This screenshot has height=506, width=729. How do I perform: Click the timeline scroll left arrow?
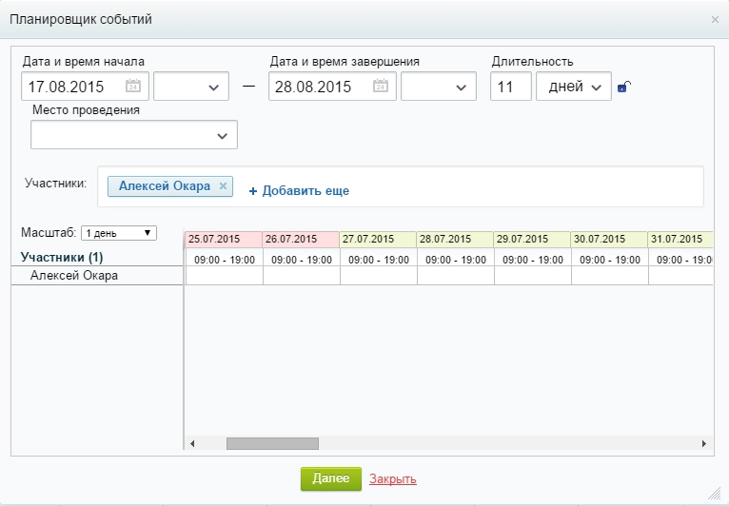192,443
